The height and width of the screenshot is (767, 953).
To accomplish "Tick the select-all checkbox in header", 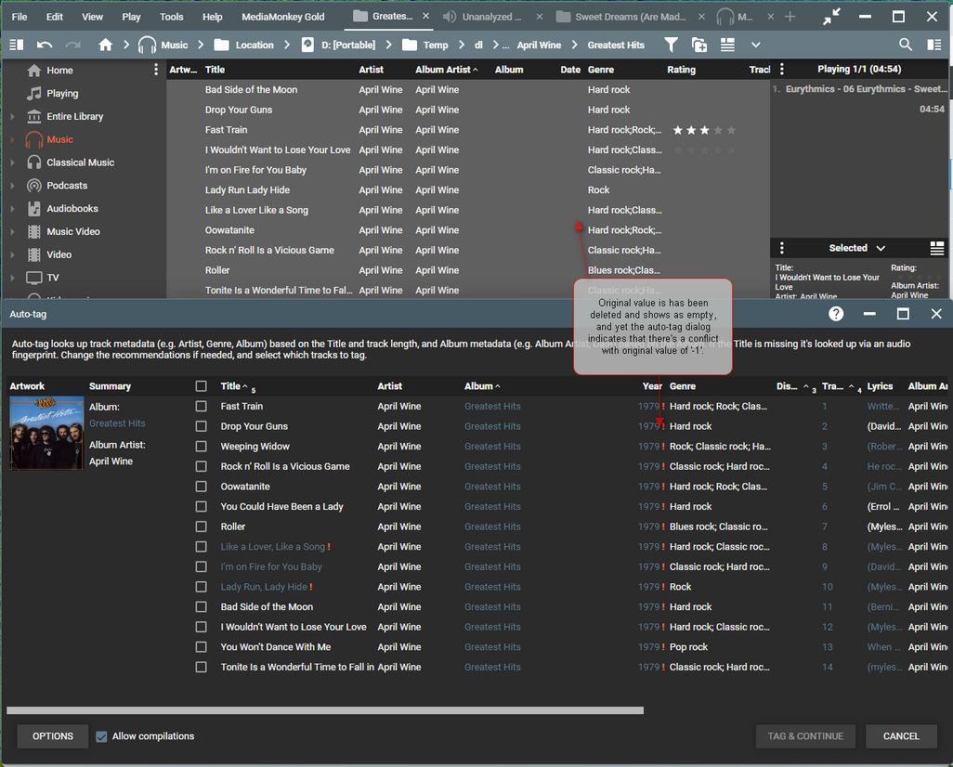I will click(201, 386).
